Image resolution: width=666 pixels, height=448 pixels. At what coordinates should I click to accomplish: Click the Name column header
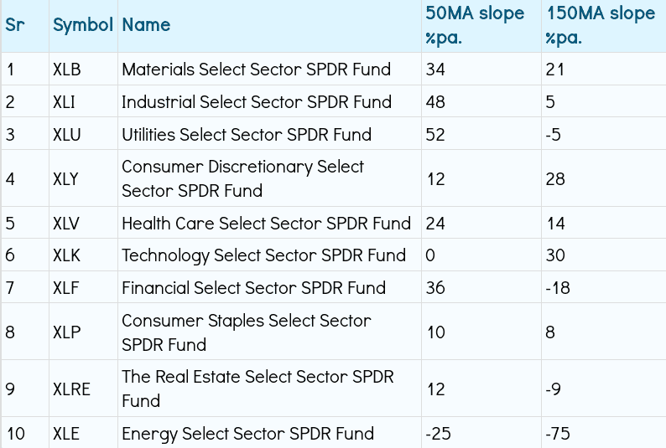146,25
